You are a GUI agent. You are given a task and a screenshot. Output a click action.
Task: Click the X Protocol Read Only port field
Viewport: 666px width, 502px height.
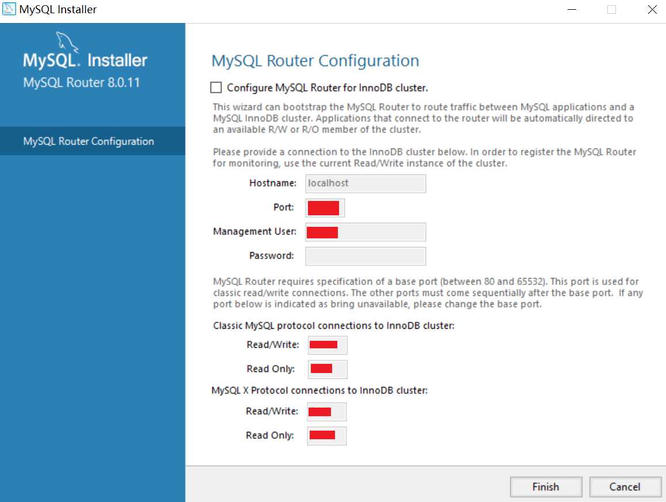(x=326, y=436)
